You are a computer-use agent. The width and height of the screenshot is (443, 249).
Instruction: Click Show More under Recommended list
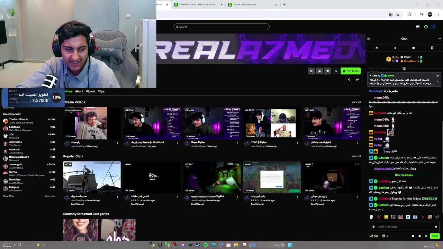9,196
